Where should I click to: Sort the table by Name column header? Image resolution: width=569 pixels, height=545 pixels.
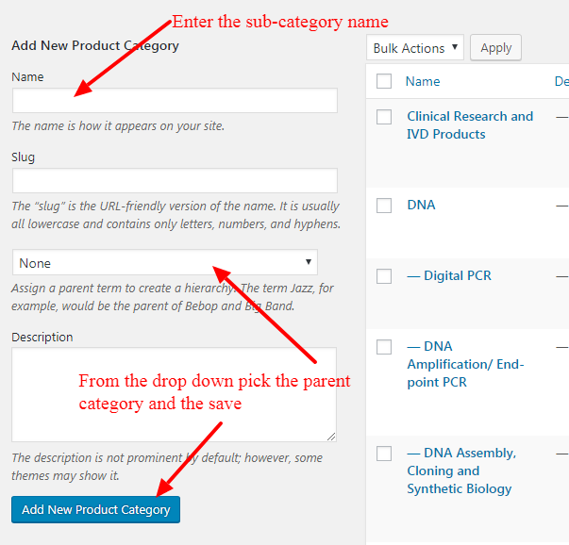(x=423, y=82)
